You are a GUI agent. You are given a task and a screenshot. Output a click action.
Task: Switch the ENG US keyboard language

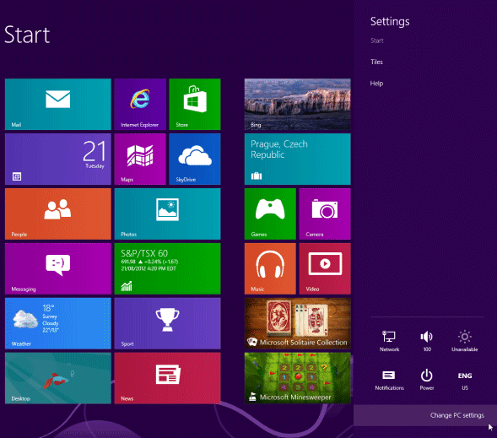(465, 380)
